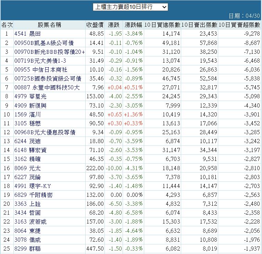Click sell volume 10,808 for 僑威

[x=208, y=240]
